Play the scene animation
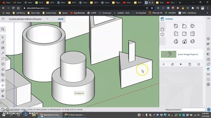Viewport: 211px width, 118px height. [181, 64]
